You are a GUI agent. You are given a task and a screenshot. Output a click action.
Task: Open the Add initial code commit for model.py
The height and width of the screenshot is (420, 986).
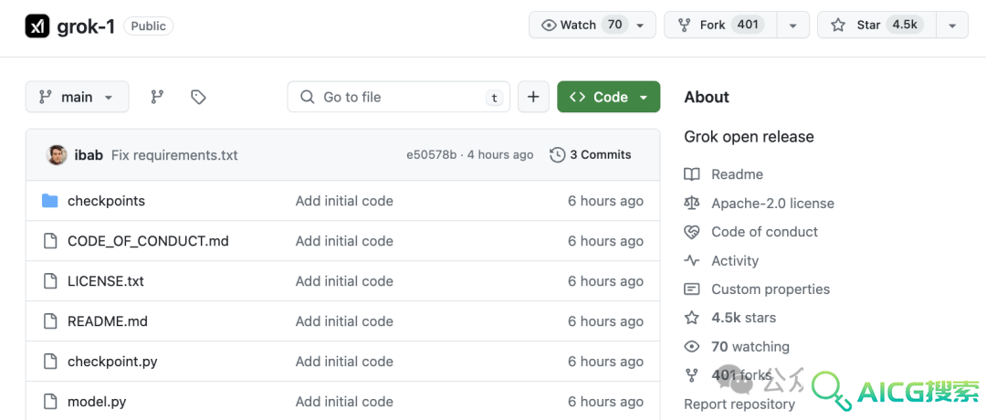[344, 402]
